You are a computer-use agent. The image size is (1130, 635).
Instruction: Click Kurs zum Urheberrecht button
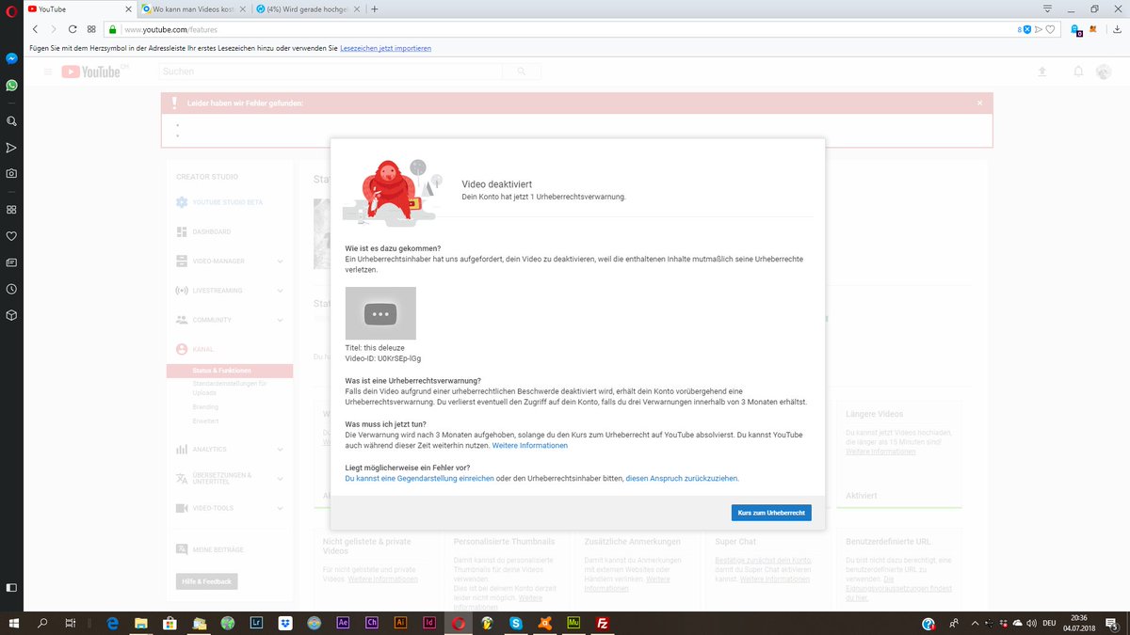click(x=771, y=513)
